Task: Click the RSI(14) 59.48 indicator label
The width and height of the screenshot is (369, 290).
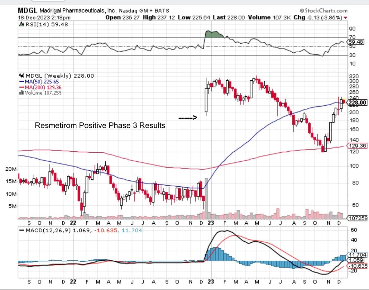Action: [47, 25]
